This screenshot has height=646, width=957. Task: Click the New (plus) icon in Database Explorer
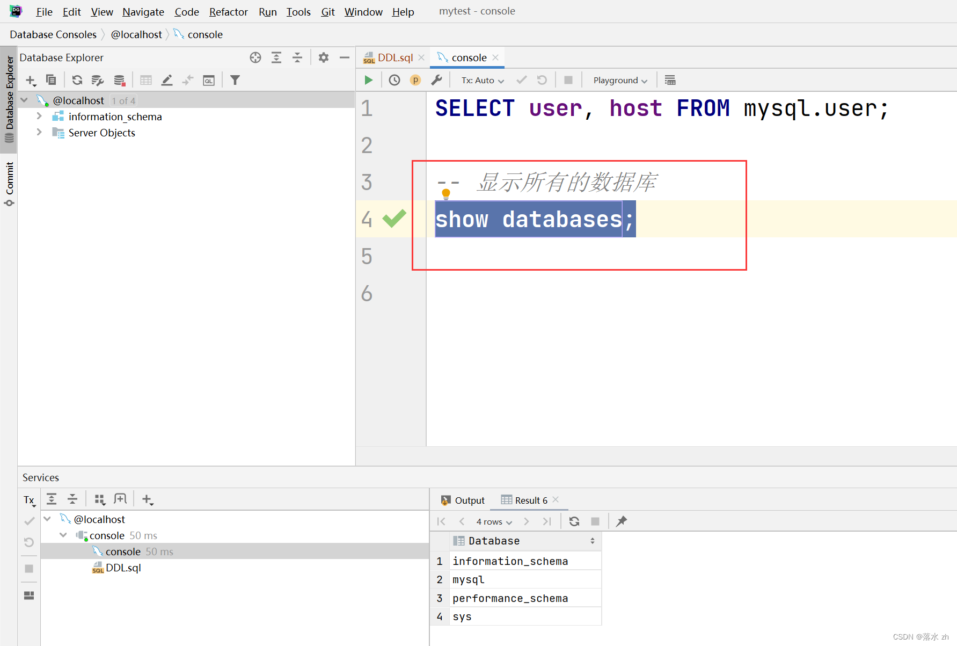(31, 81)
